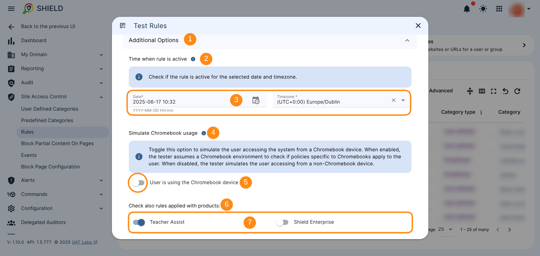Toggle the light/dark theme sun icon
Image resolution: width=540 pixels, height=256 pixels.
(483, 9)
